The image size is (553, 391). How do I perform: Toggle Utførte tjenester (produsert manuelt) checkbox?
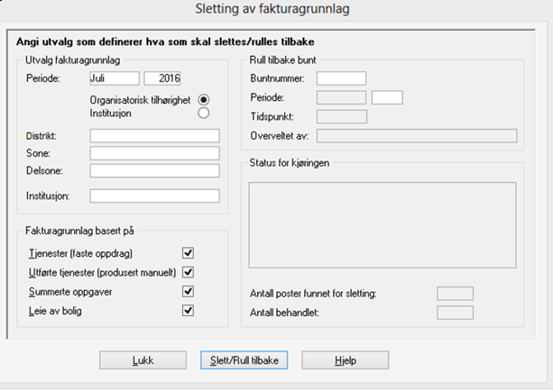click(x=189, y=272)
